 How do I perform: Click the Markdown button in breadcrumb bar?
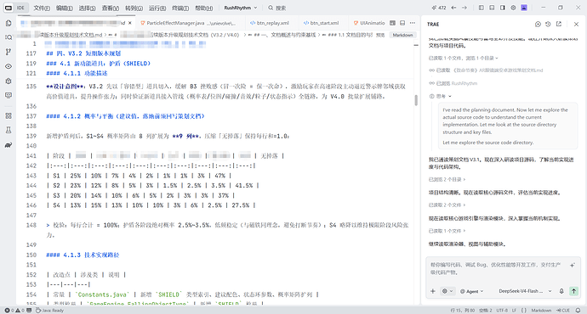[402, 35]
